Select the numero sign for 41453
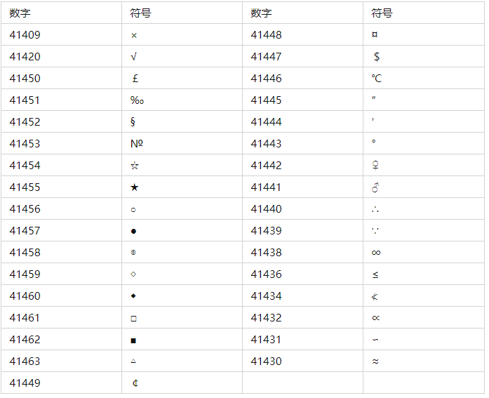489x398 pixels. pyautogui.click(x=137, y=144)
